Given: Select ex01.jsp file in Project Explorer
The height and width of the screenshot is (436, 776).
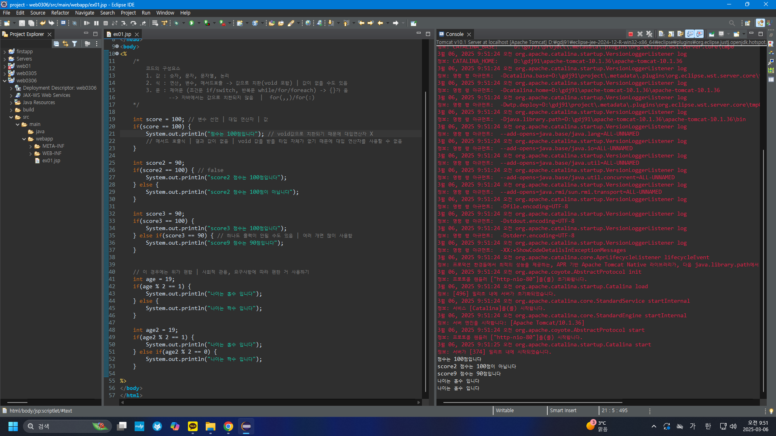Looking at the screenshot, I should pyautogui.click(x=51, y=161).
